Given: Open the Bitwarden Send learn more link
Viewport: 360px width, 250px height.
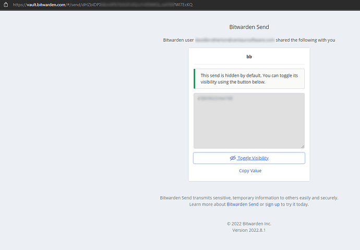Looking at the screenshot, I should [x=243, y=204].
